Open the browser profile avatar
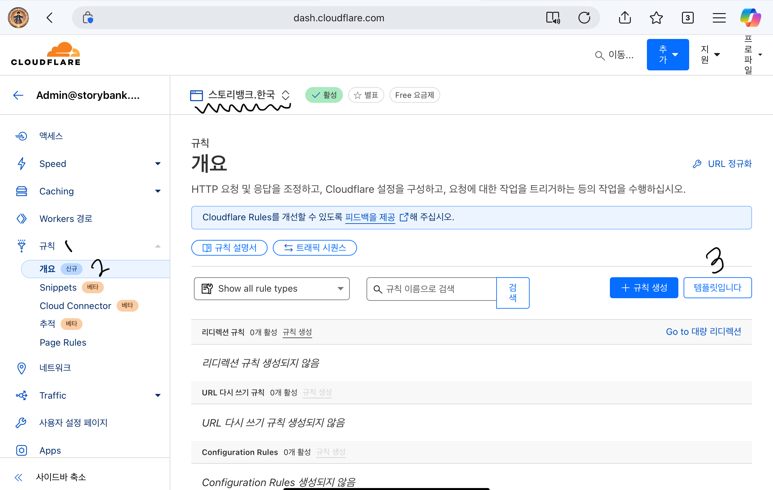Screen dimensions: 773x490 tap(18, 18)
